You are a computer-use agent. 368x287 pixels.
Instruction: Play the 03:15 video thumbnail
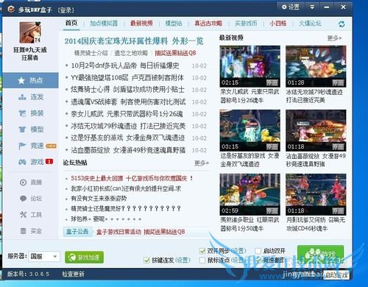tap(250, 130)
